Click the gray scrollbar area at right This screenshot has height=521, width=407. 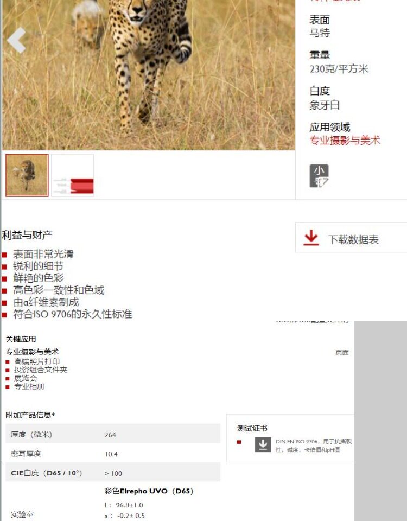click(x=380, y=421)
